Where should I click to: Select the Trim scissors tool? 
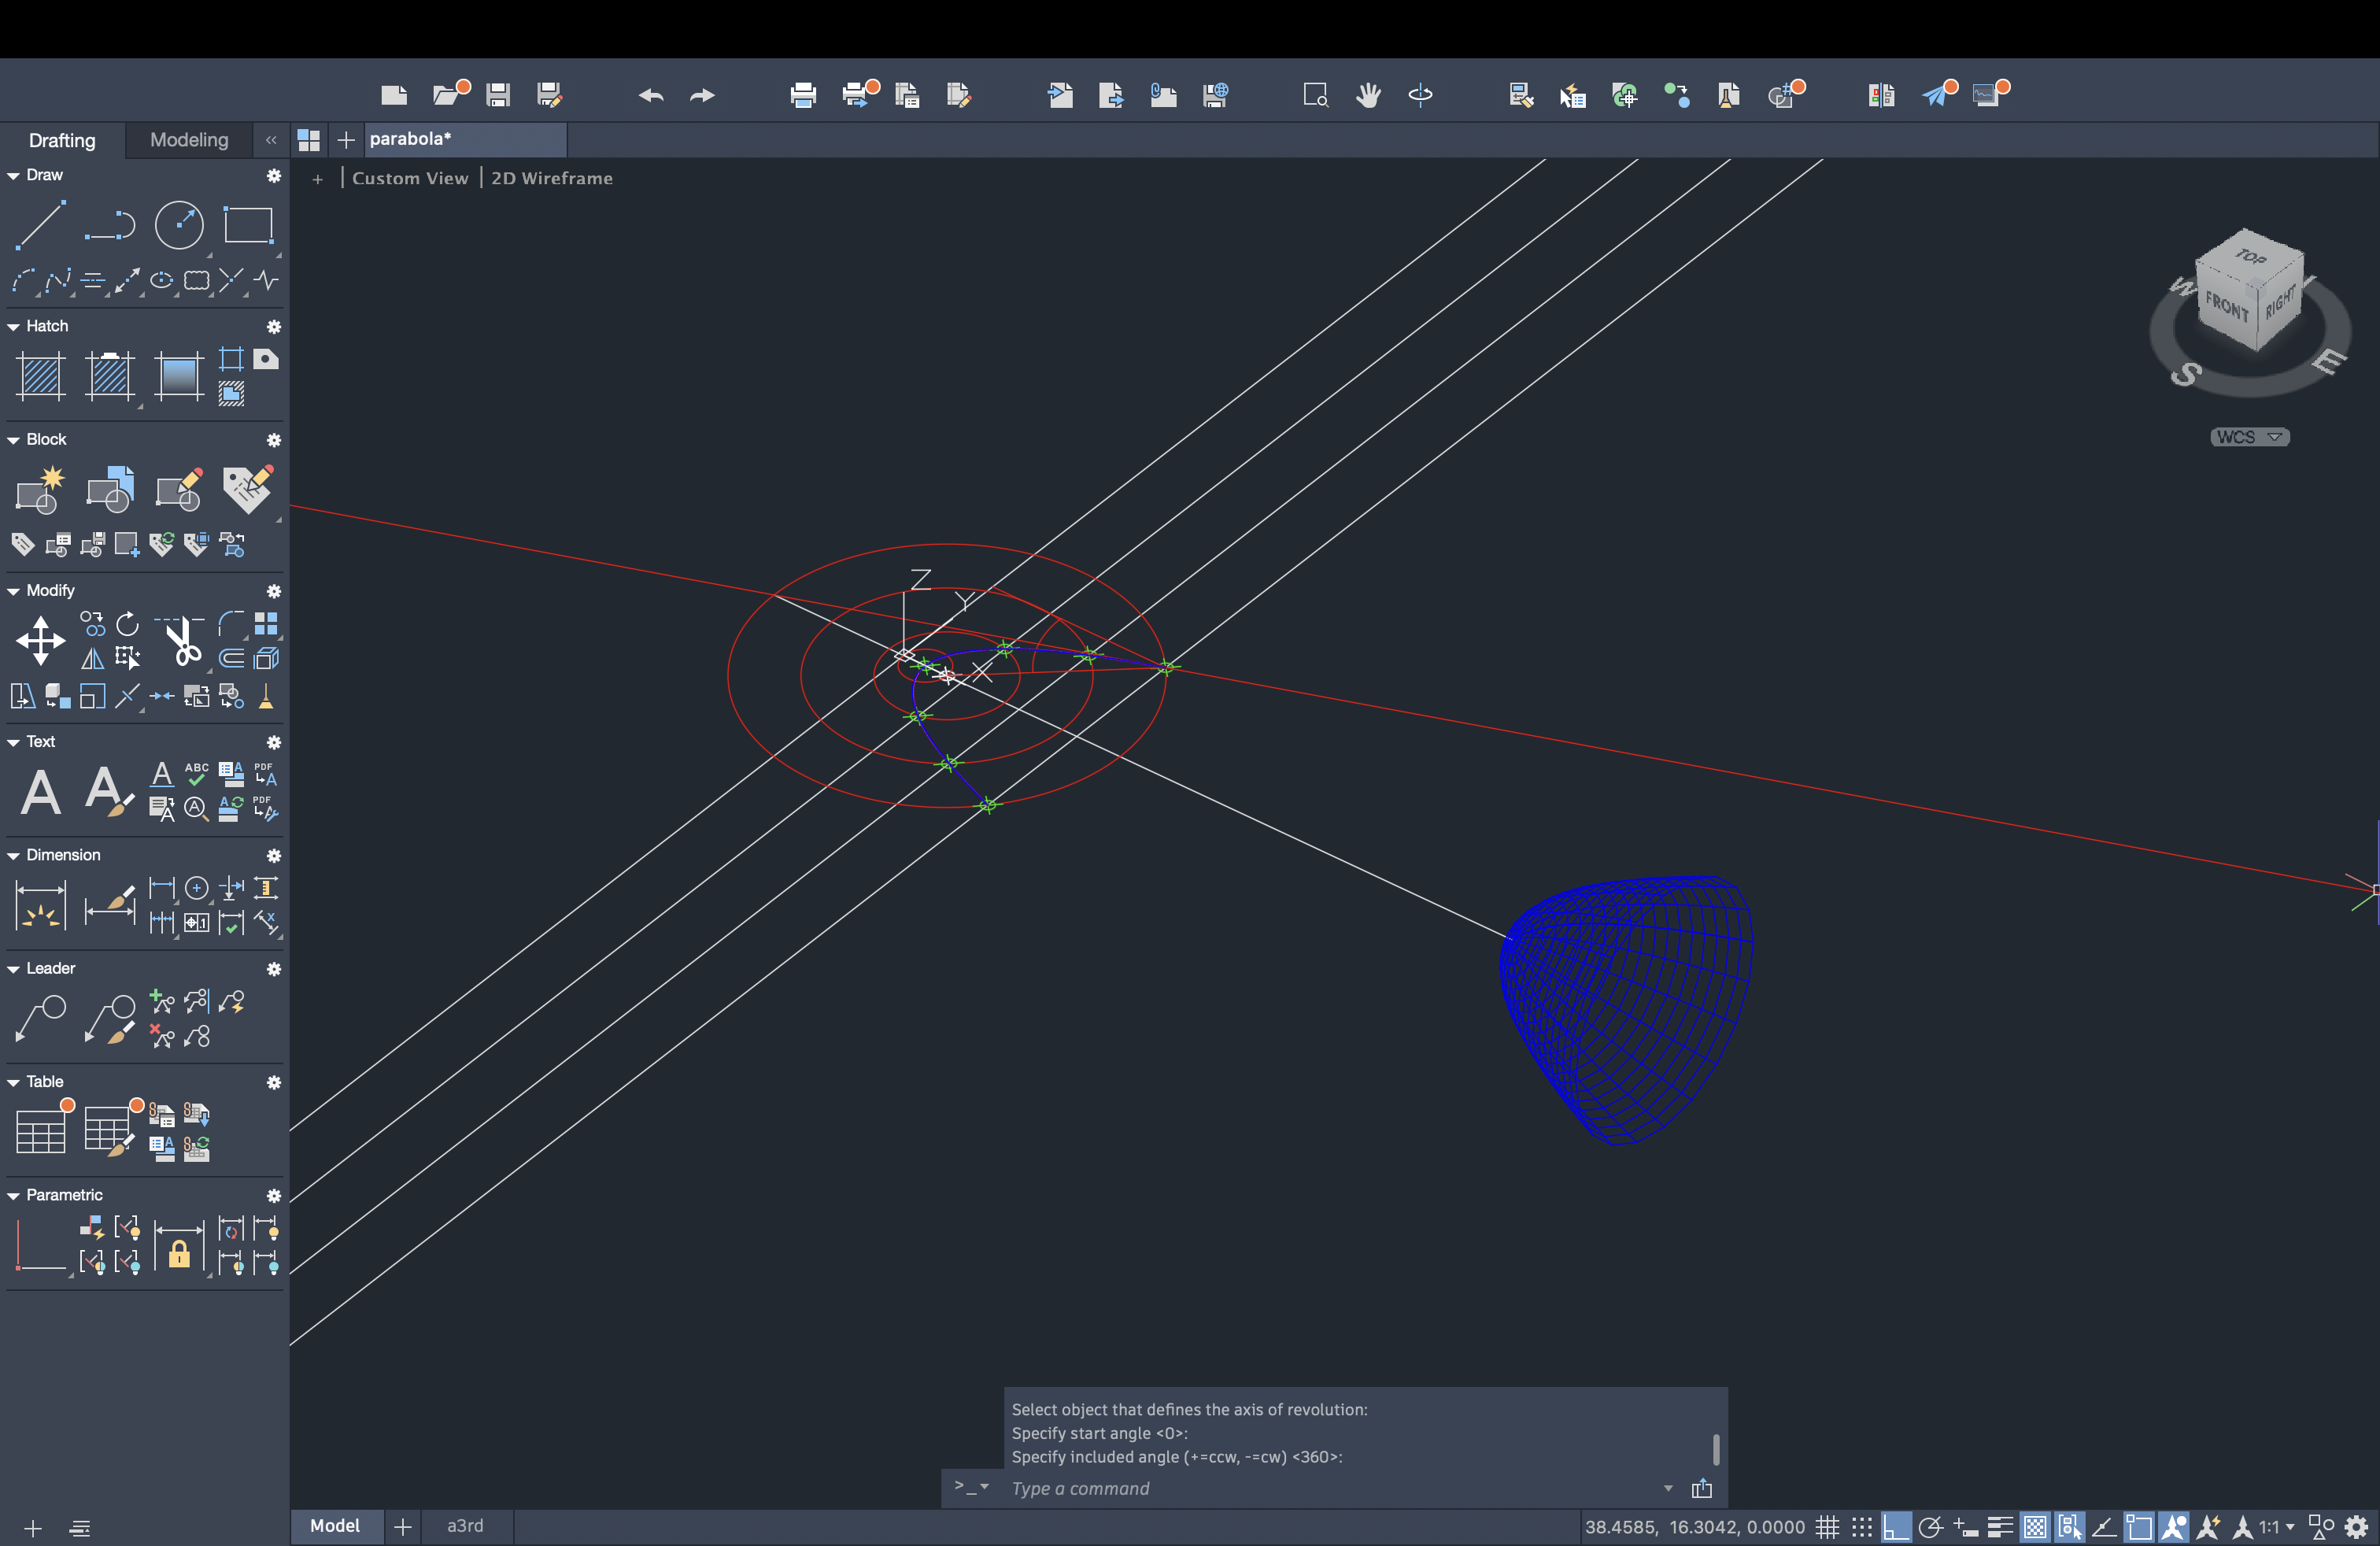coord(182,640)
